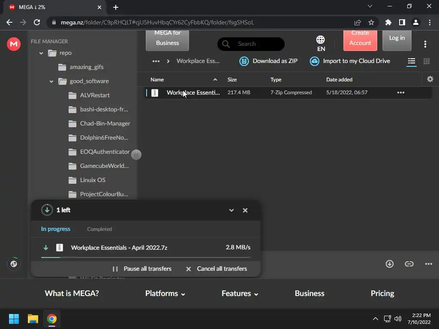Click the bottom bar download icon
The height and width of the screenshot is (329, 439).
point(389,263)
